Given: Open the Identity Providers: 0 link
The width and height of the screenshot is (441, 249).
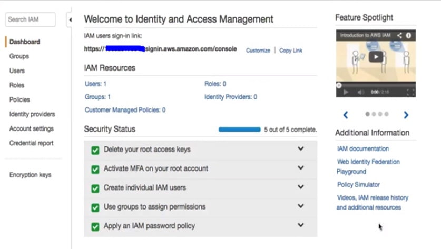Looking at the screenshot, I should tap(231, 97).
